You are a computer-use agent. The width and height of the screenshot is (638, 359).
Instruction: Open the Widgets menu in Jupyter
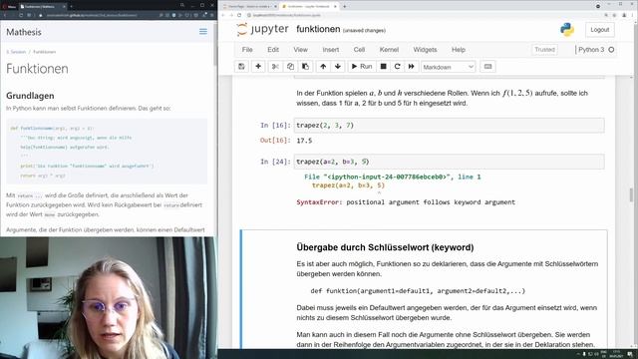point(425,50)
